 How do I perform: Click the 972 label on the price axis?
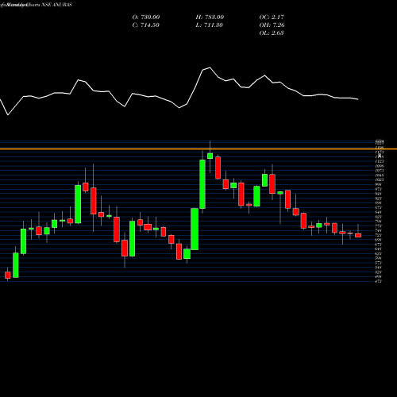click(379, 189)
